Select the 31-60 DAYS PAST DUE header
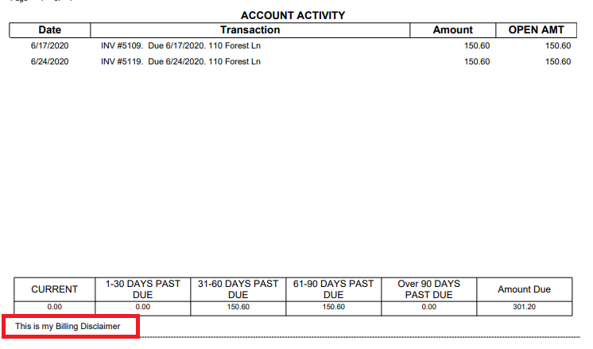 click(x=238, y=289)
